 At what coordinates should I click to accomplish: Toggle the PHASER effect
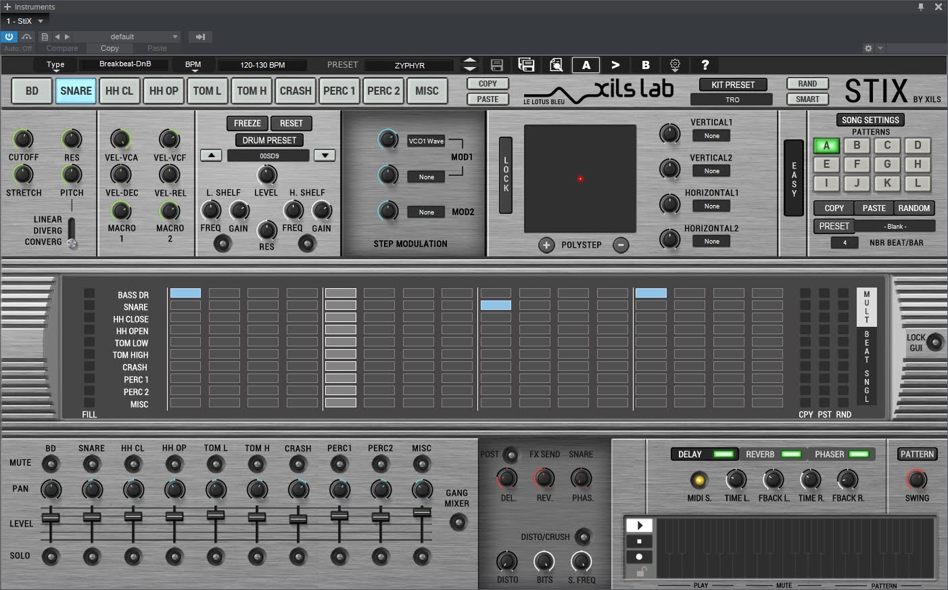tap(842, 454)
